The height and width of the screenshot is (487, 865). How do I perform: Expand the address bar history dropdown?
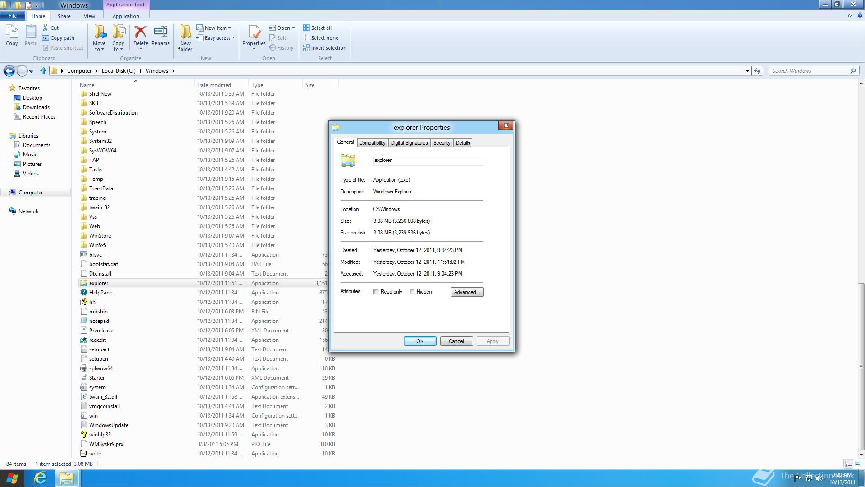tap(747, 71)
